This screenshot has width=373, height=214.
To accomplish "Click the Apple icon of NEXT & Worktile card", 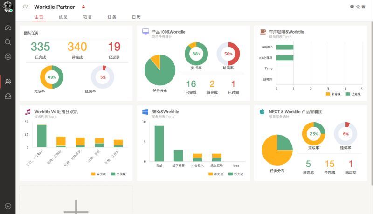I will (x=262, y=112).
